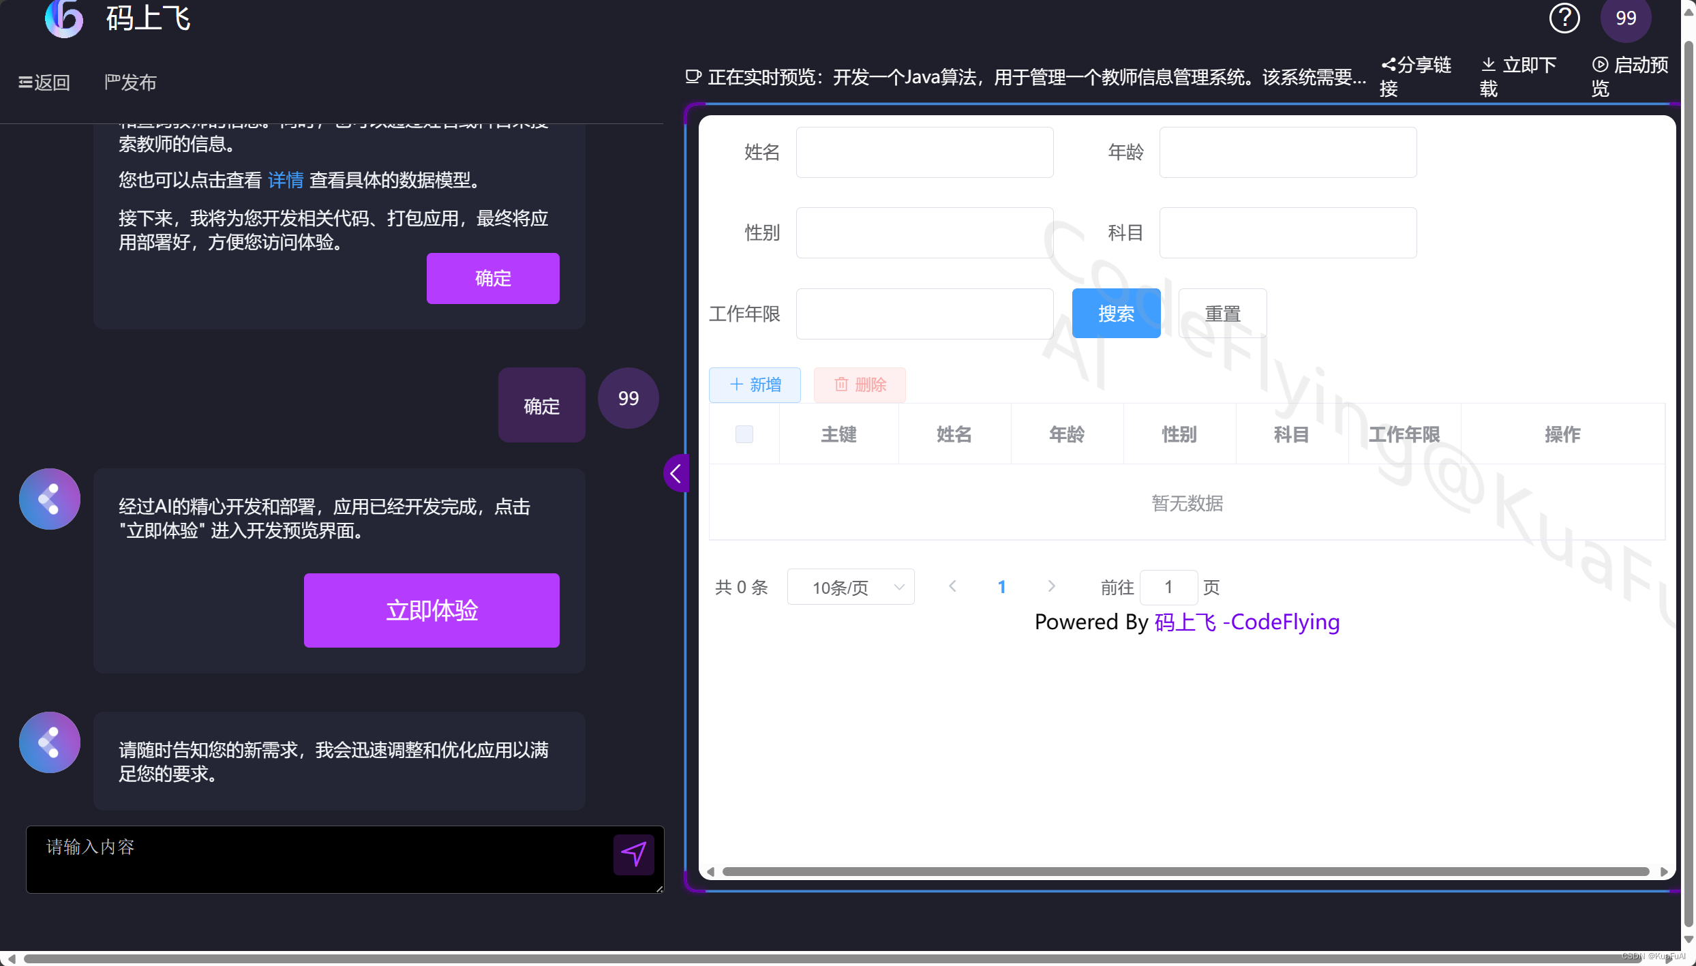Click the 新增 add button

[x=755, y=385]
